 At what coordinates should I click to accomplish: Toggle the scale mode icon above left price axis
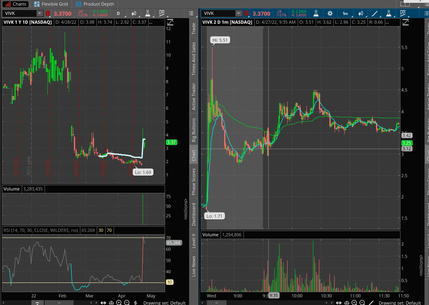pyautogui.click(x=170, y=22)
